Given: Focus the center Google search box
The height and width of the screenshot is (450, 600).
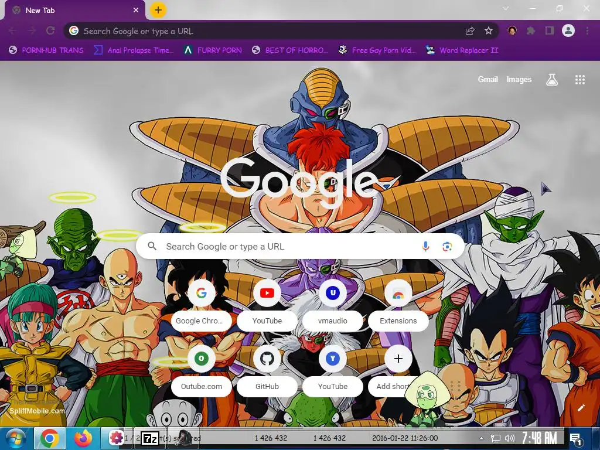Looking at the screenshot, I should 301,247.
